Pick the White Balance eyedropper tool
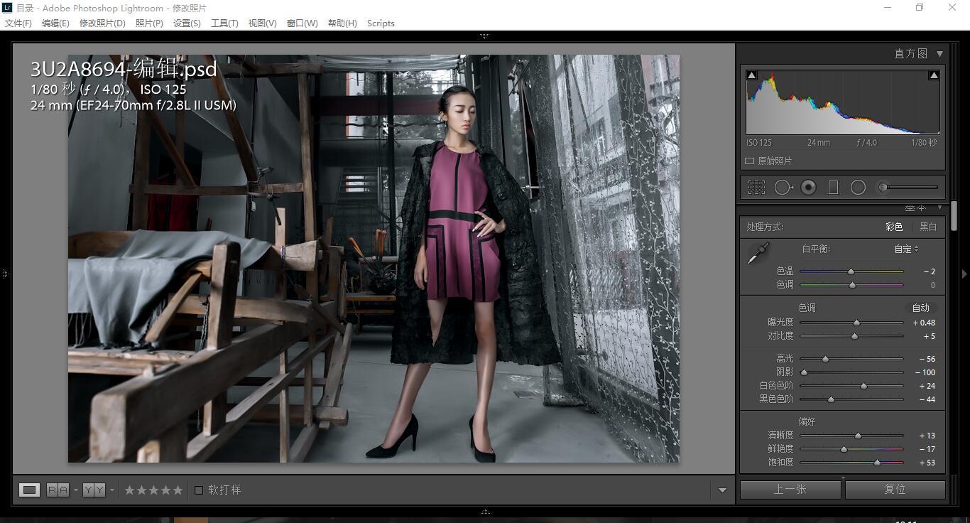Screen dimensions: 970x523 coord(758,254)
